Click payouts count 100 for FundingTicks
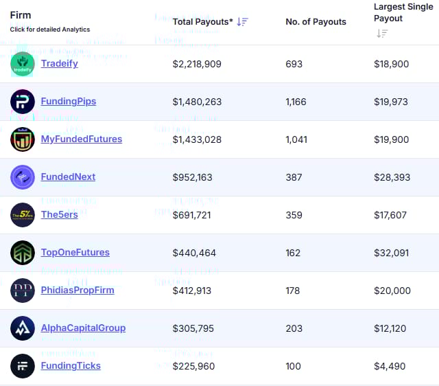Image resolution: width=439 pixels, height=386 pixels. 293,366
